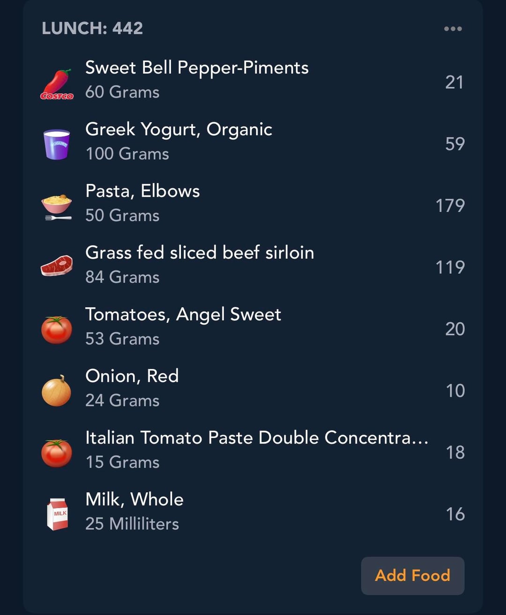Tap the pasta bowl icon
Image resolution: width=506 pixels, height=615 pixels.
pos(57,206)
